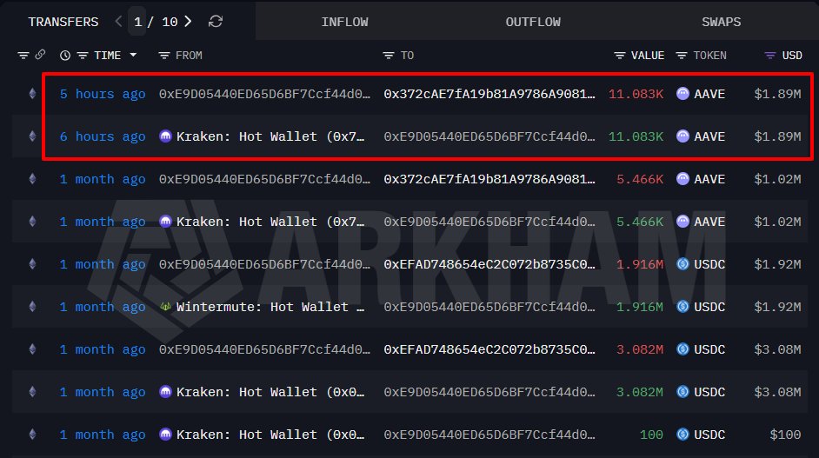Viewport: 819px width, 458px height.
Task: Click Kraken logo in $100 row
Action: (x=165, y=434)
